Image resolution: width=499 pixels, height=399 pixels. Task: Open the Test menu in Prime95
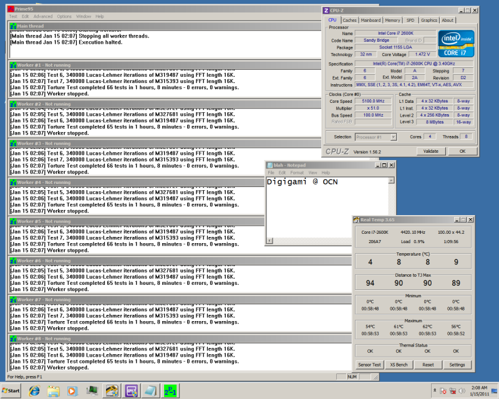pos(13,17)
